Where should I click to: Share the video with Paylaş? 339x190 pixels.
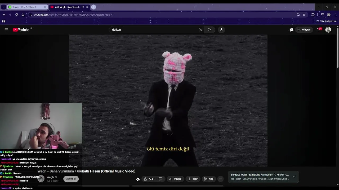click(x=175, y=179)
